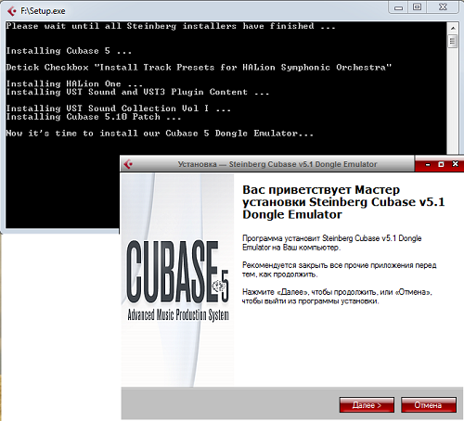Minimize the F:\Setup.exe console window

pyautogui.click(x=398, y=7)
